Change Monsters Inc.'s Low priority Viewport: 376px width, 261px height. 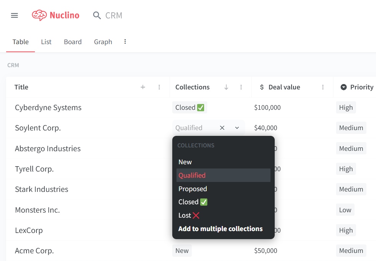click(x=345, y=210)
